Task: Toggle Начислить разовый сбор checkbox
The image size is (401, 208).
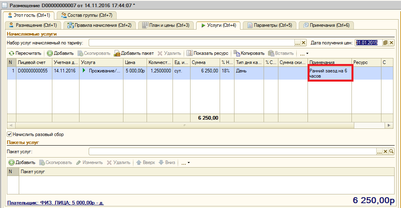Action: pos(10,134)
